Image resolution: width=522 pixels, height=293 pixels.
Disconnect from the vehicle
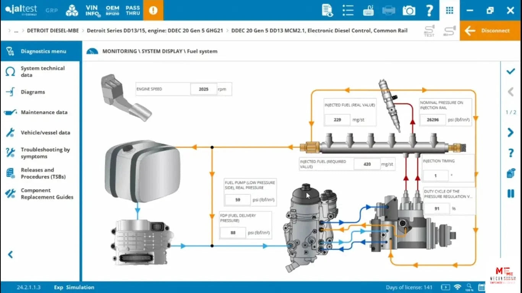(491, 31)
